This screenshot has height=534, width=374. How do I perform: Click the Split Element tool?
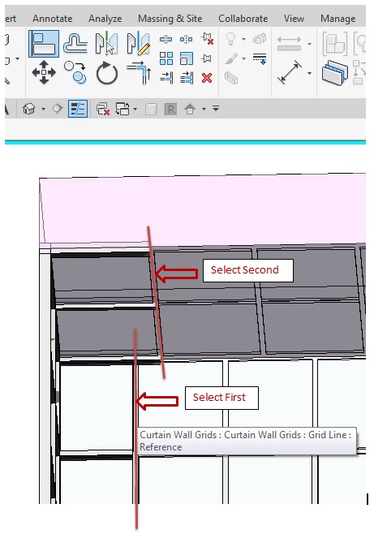[166, 40]
